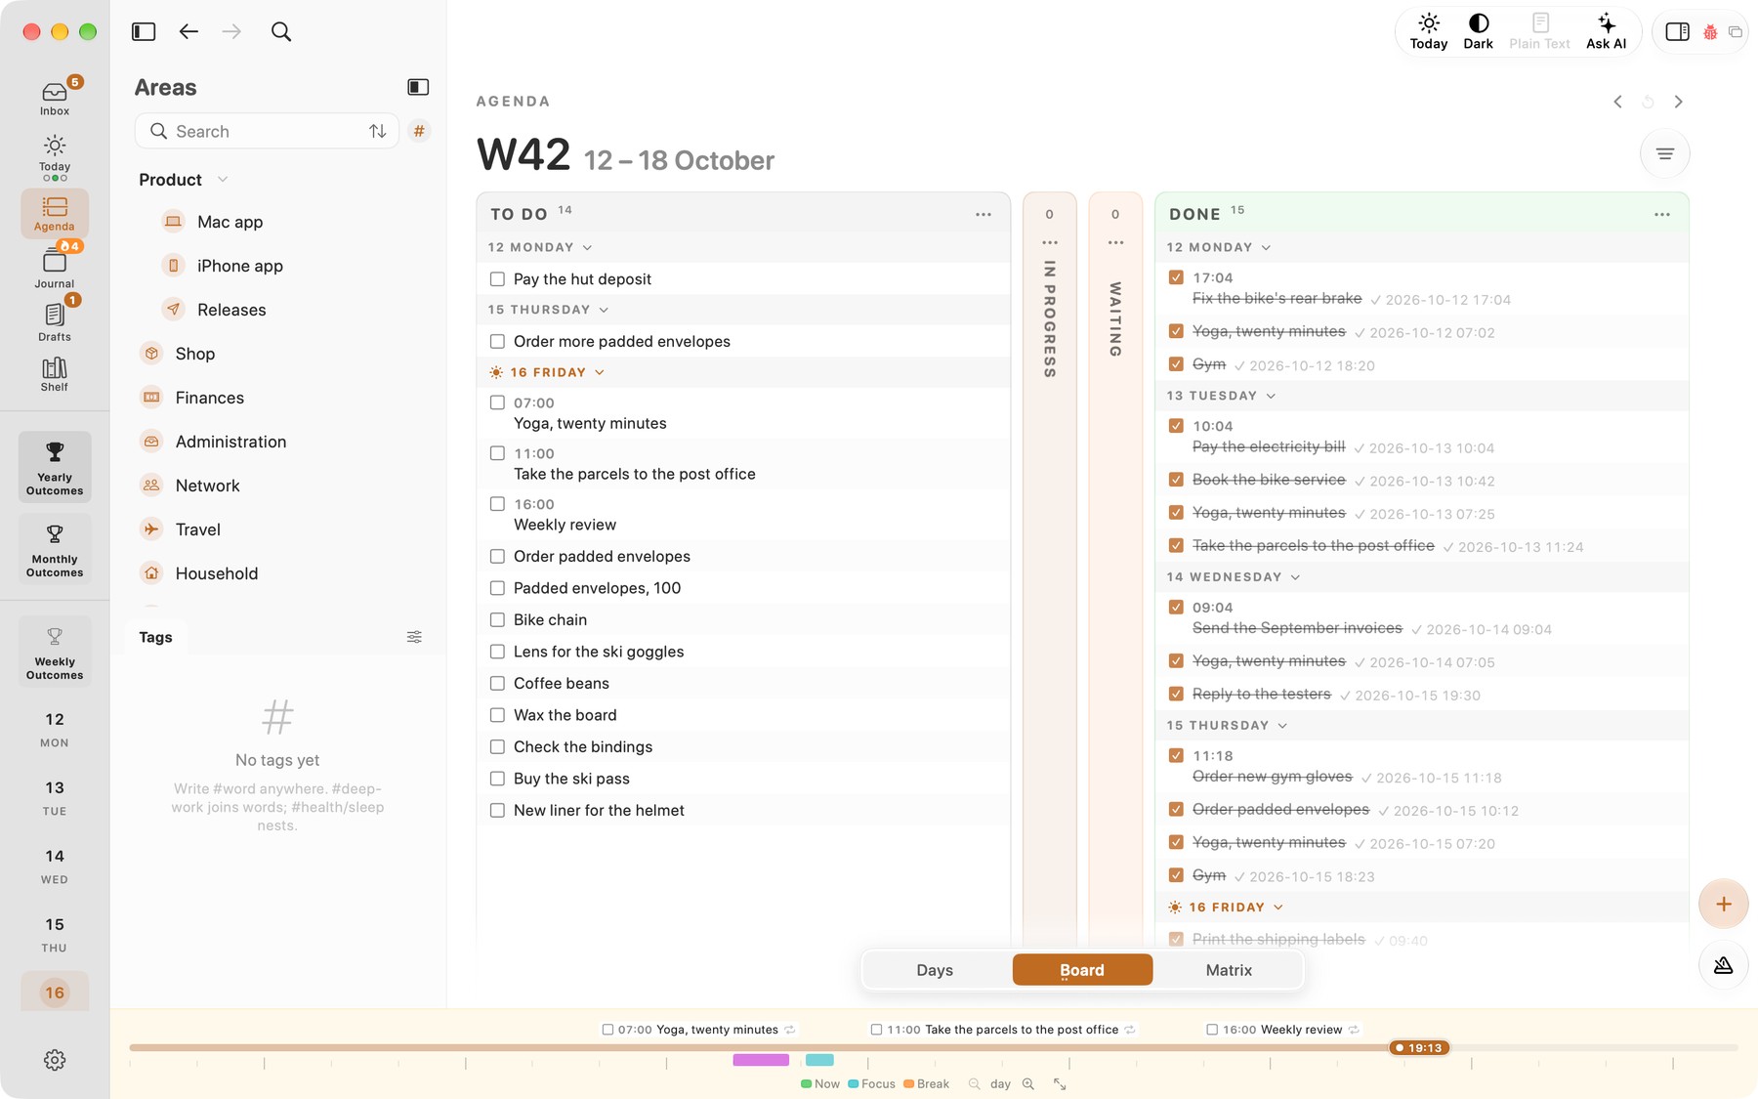Viewport: 1758px width, 1099px height.
Task: Open the Inbox in the sidebar
Action: [55, 98]
